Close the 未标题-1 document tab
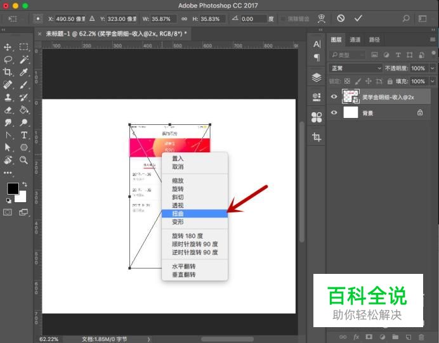 click(x=40, y=34)
